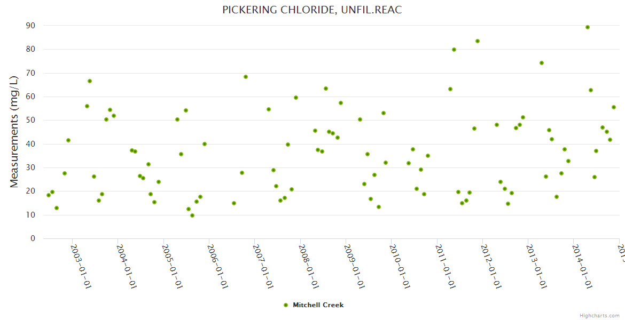Open the Highcharts.com credits link
625x320 pixels.
click(x=599, y=315)
